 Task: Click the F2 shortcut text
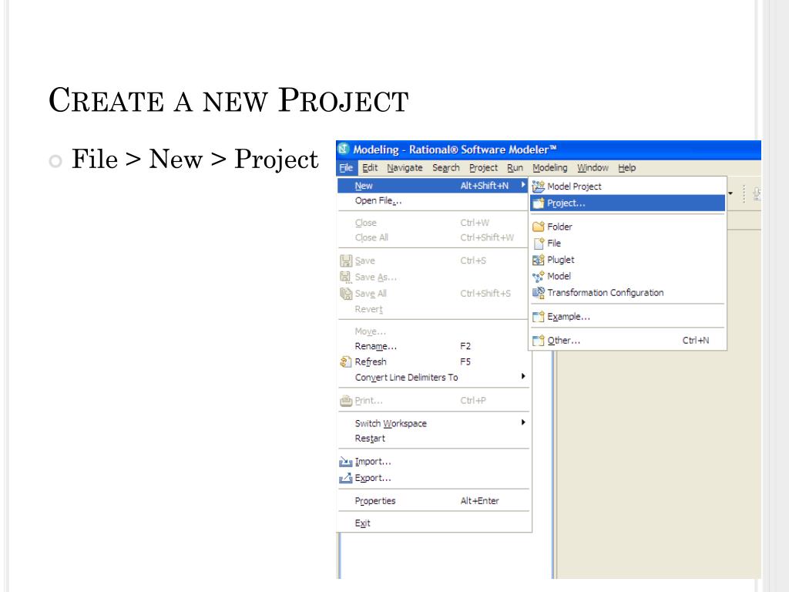(465, 346)
